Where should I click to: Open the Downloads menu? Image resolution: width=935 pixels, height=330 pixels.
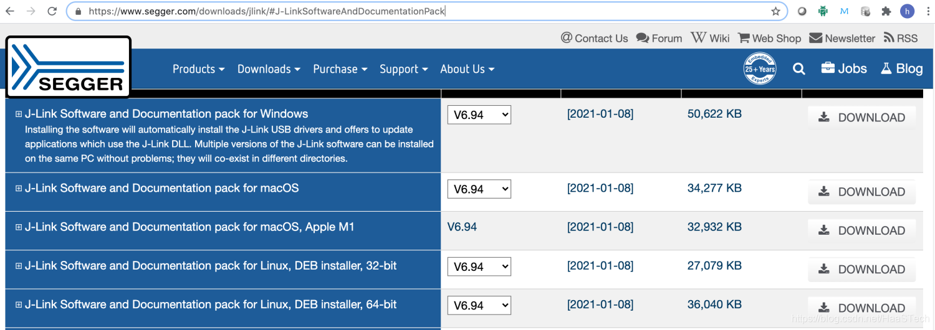(269, 69)
